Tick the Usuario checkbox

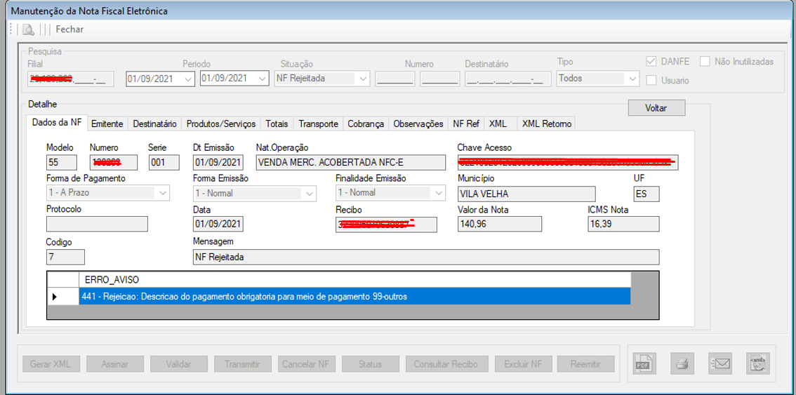coord(651,80)
